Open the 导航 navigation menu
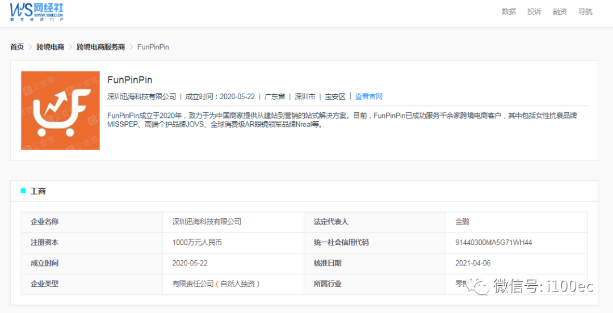 (585, 11)
